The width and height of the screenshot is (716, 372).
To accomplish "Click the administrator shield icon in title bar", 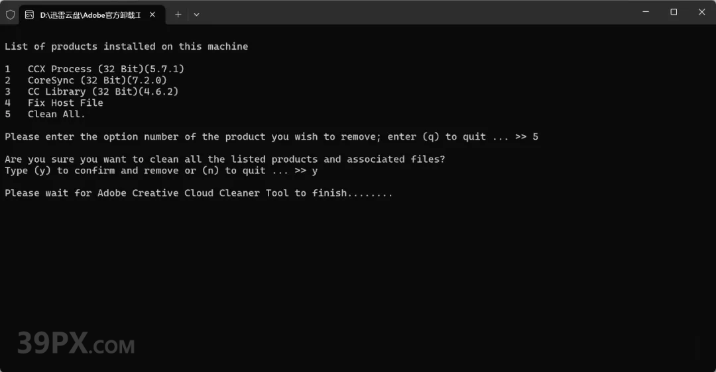I will [x=10, y=15].
